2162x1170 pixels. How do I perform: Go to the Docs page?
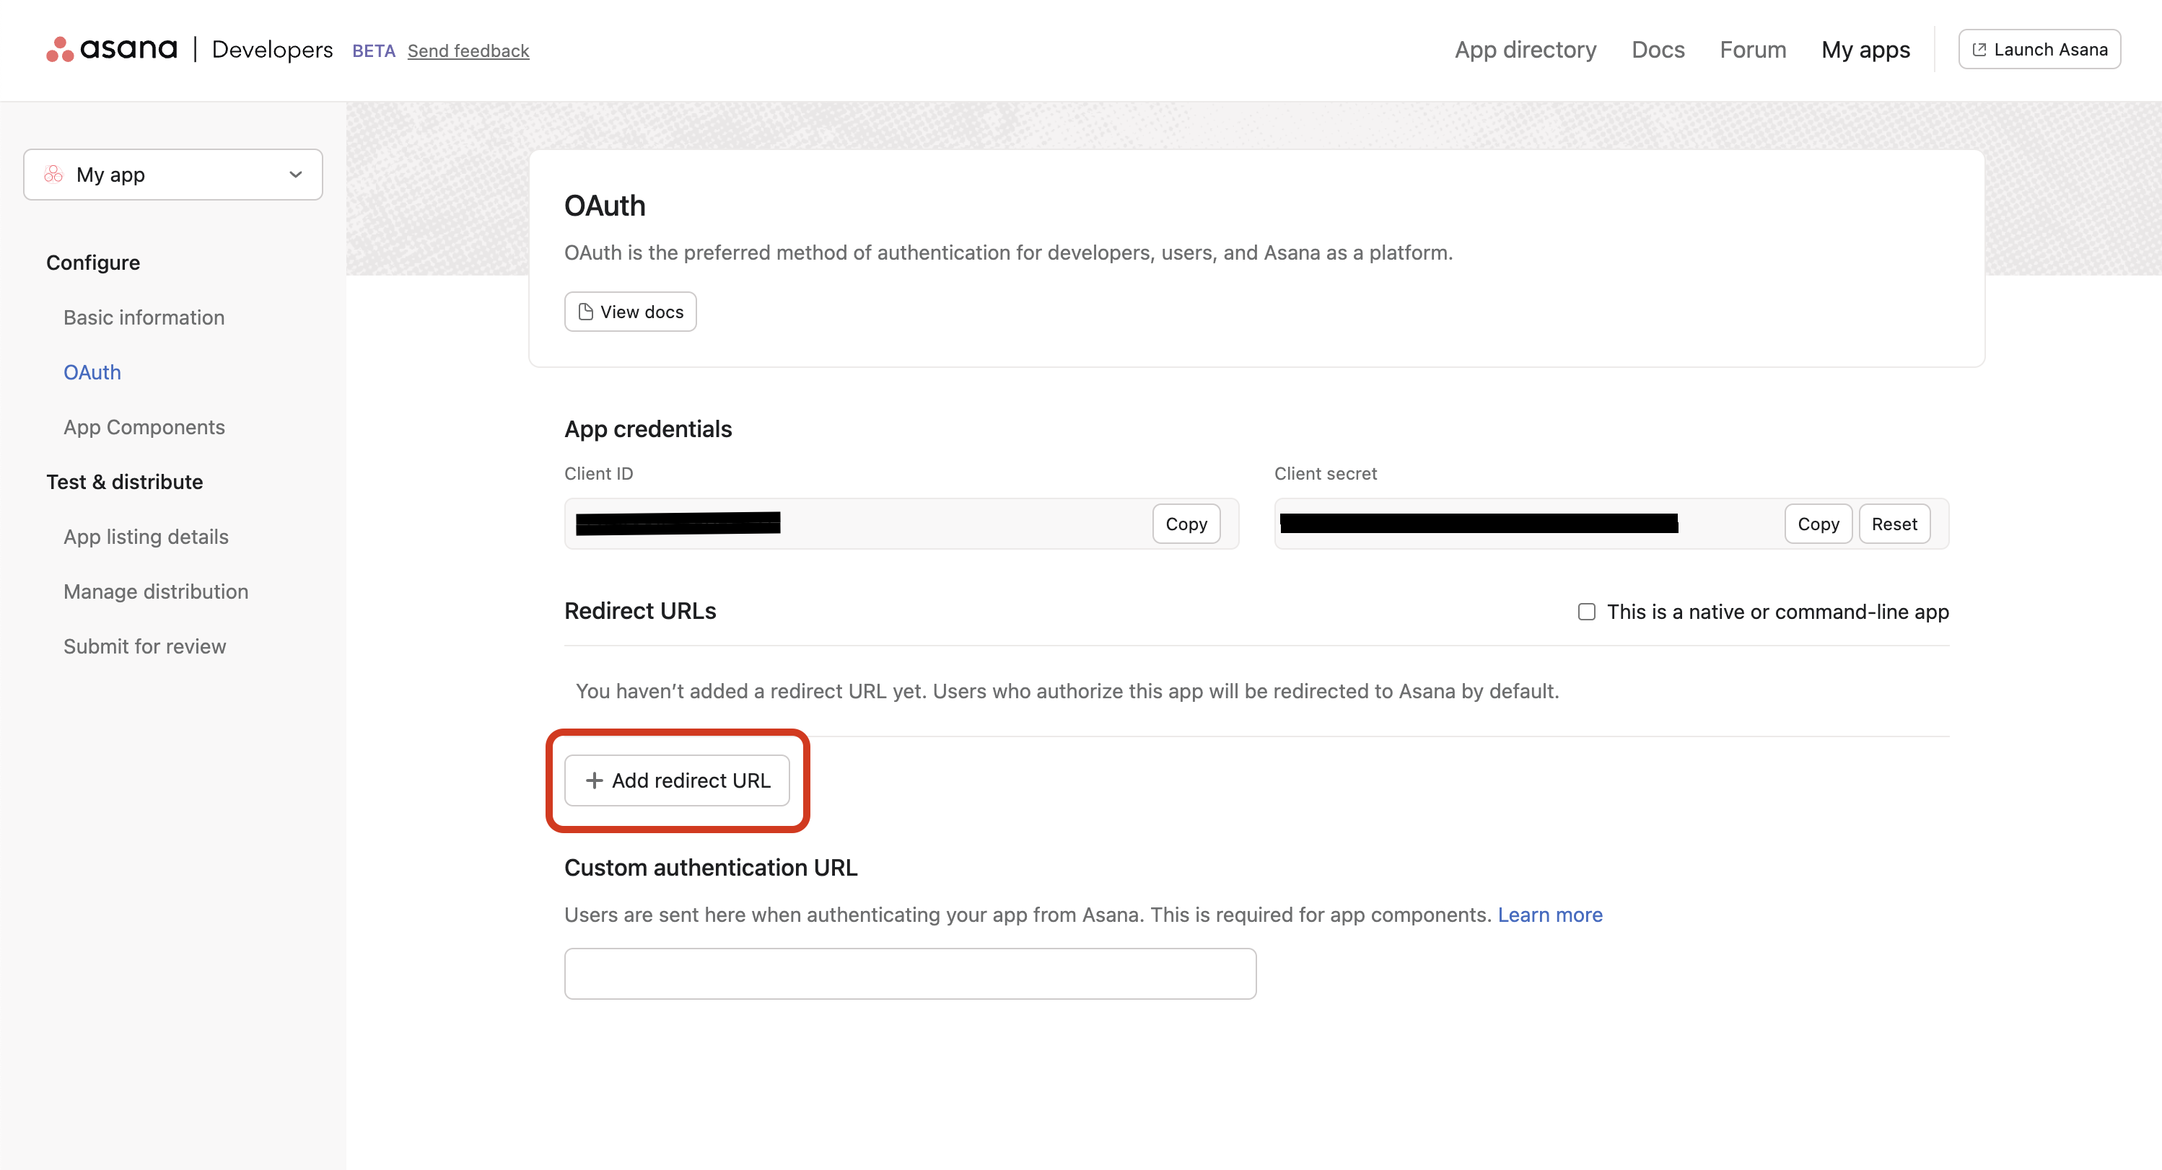point(1658,50)
